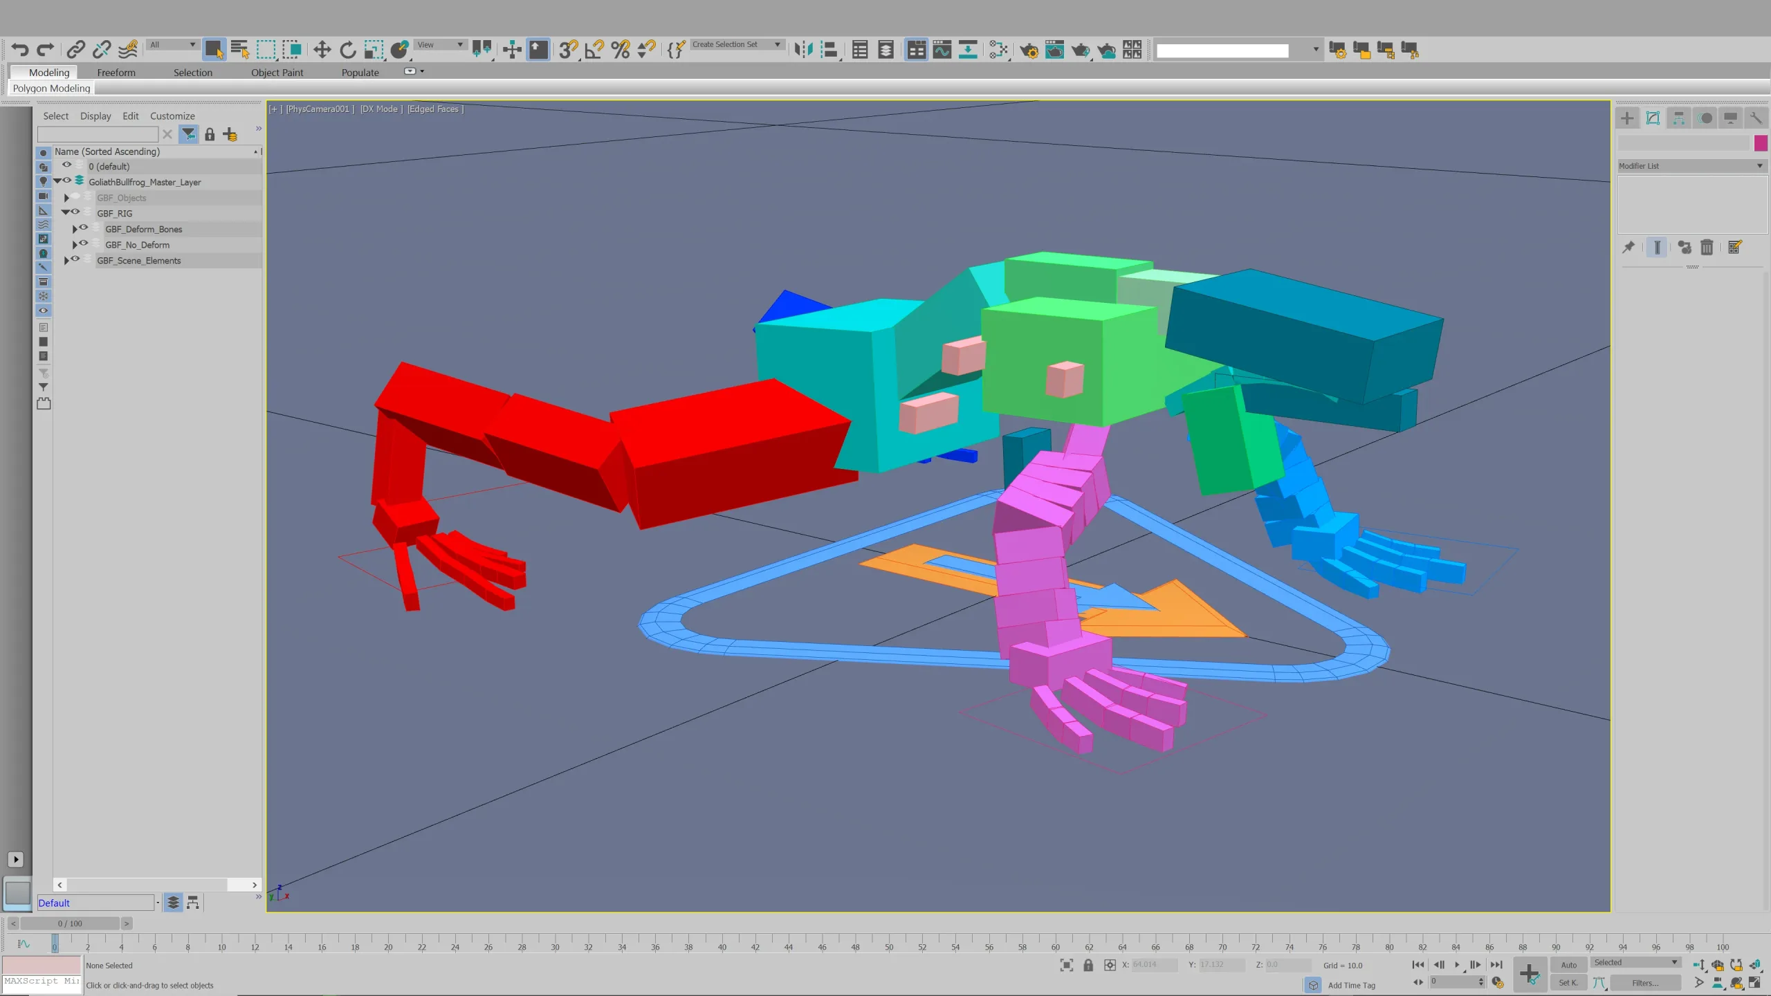
Task: Open the Selected key filter dropdown
Action: pyautogui.click(x=1635, y=963)
